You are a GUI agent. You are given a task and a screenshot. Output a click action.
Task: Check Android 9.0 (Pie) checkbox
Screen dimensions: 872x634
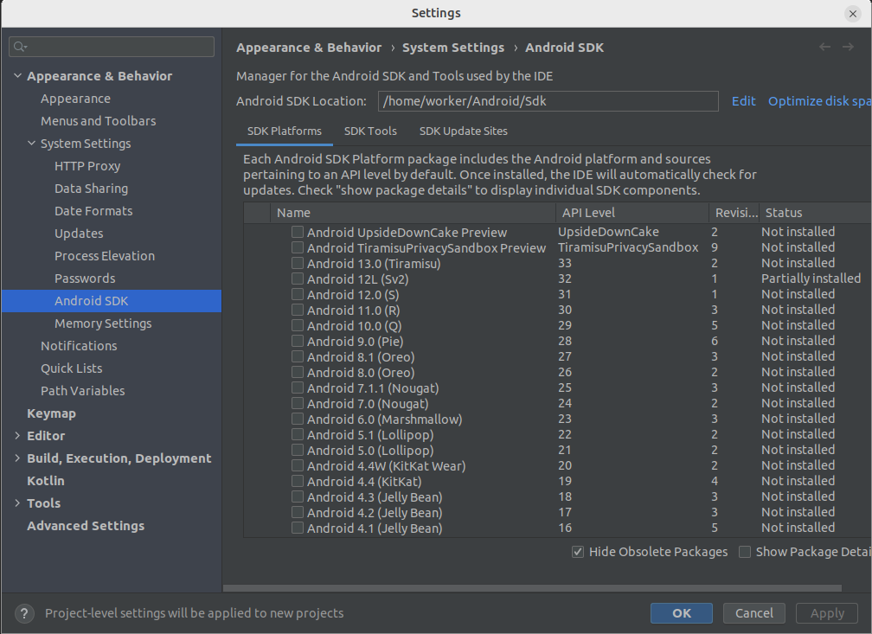[x=298, y=341]
